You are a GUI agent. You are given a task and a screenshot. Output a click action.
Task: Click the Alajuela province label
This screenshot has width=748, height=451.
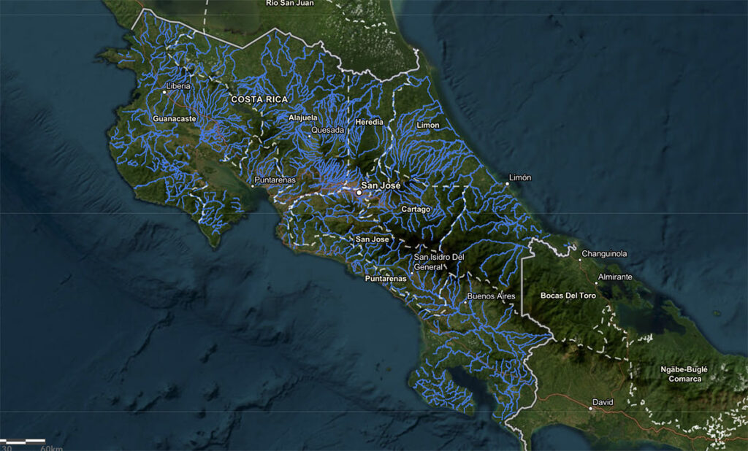pyautogui.click(x=304, y=117)
